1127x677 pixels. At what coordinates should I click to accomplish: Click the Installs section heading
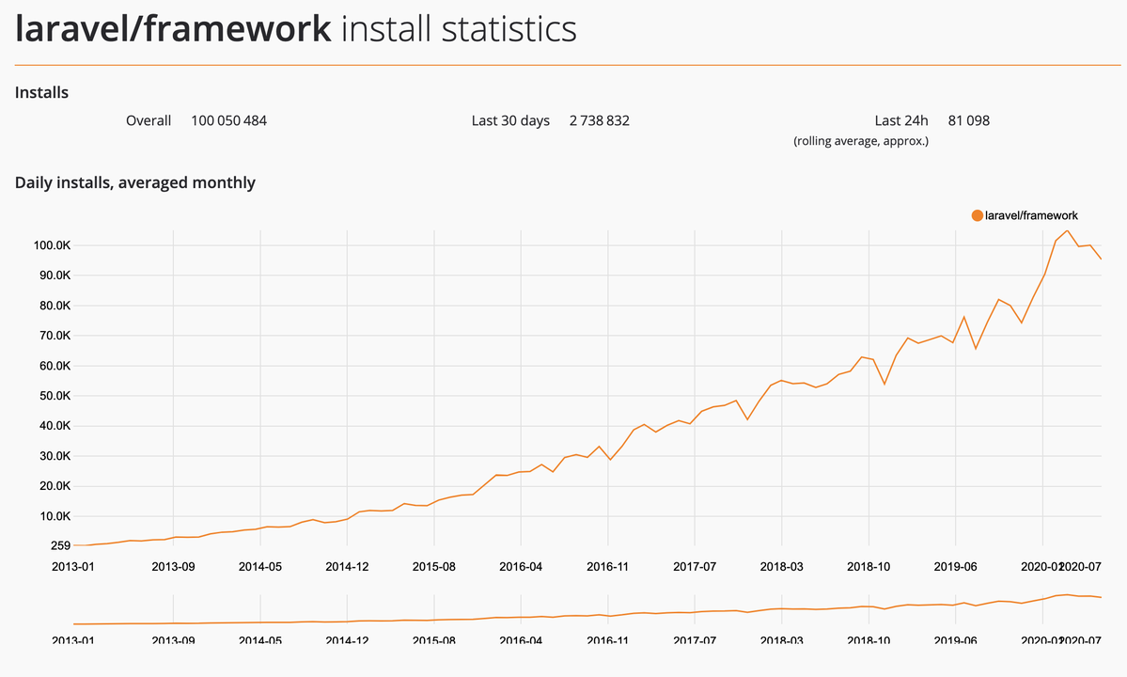(x=41, y=92)
